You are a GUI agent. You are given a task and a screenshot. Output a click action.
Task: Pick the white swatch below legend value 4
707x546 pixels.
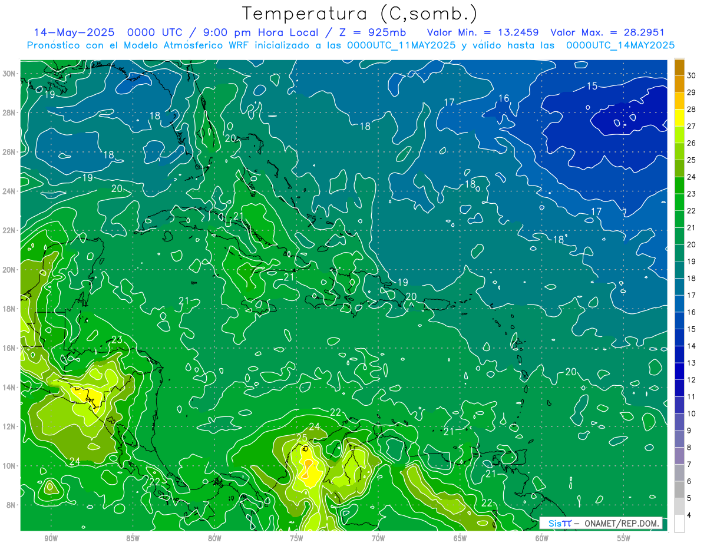tap(680, 524)
